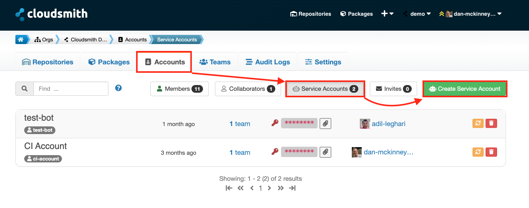Go to next page of results

tap(269, 188)
